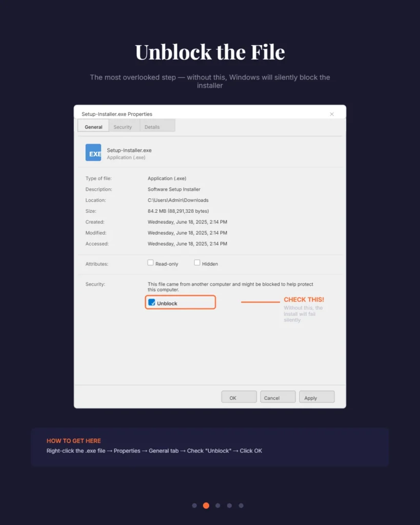
Task: Enable the Unblock checkbox
Action: point(151,302)
